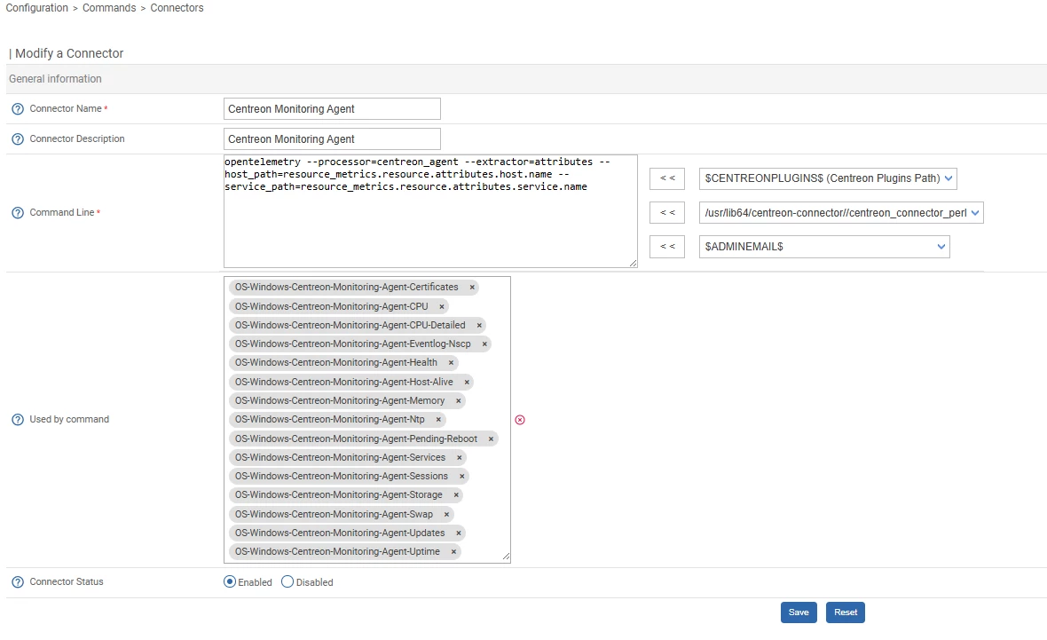
Task: Remove OS-Windows-Centreon-Monitoring-Agent-Eventlog-Nscp tag
Action: 484,344
